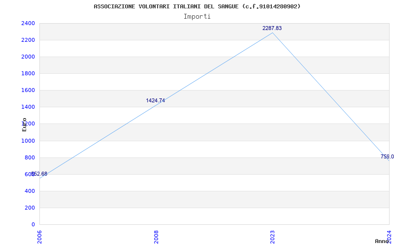This screenshot has width=394, height=246.
Task: Click the y-axis value 200
Action: pyautogui.click(x=30, y=208)
